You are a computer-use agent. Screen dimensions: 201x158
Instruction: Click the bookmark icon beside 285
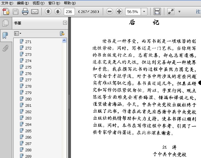[x=22, y=131]
